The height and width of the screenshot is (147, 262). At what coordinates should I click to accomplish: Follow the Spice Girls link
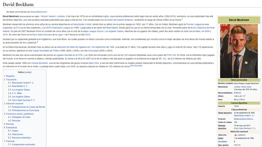point(93,63)
